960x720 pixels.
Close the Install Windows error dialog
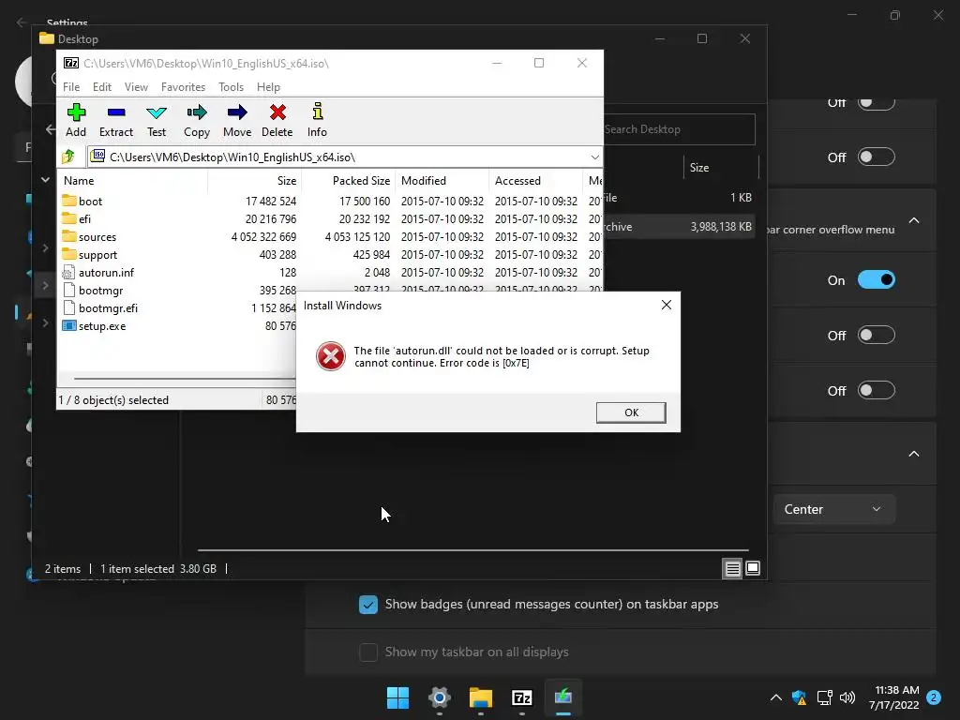tap(667, 305)
